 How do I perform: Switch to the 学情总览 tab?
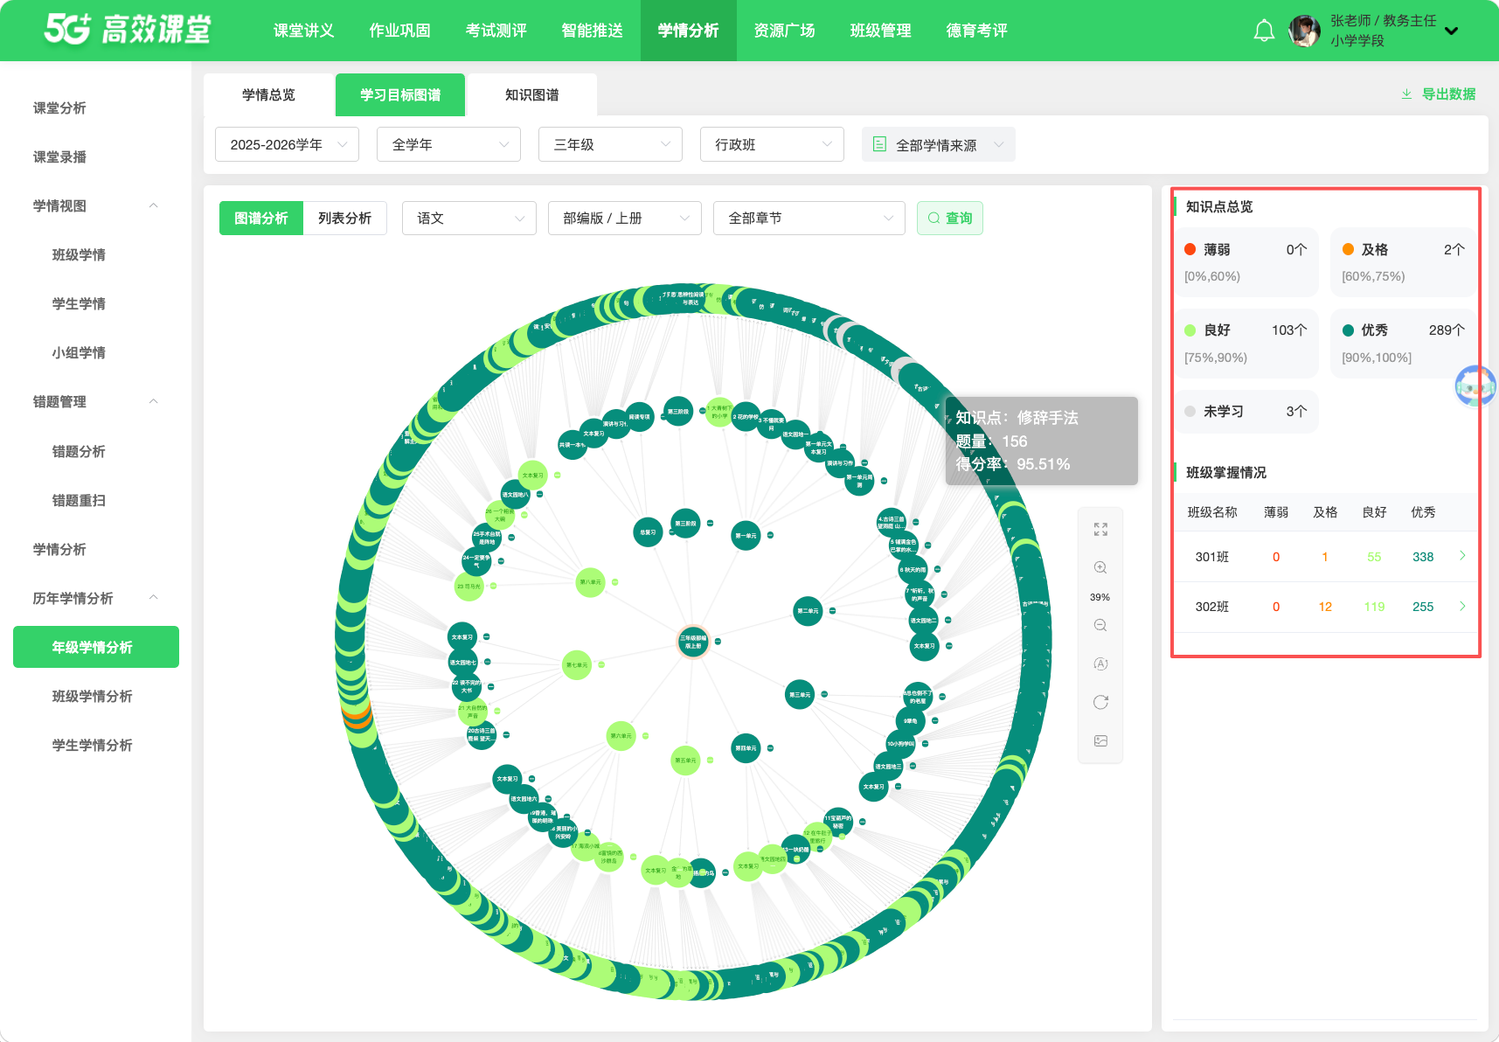(268, 94)
